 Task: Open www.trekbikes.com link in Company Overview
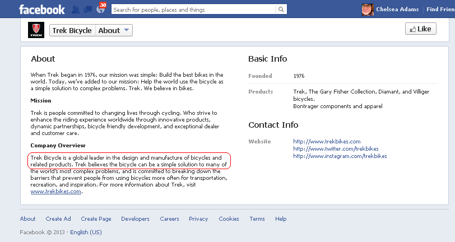point(55,192)
